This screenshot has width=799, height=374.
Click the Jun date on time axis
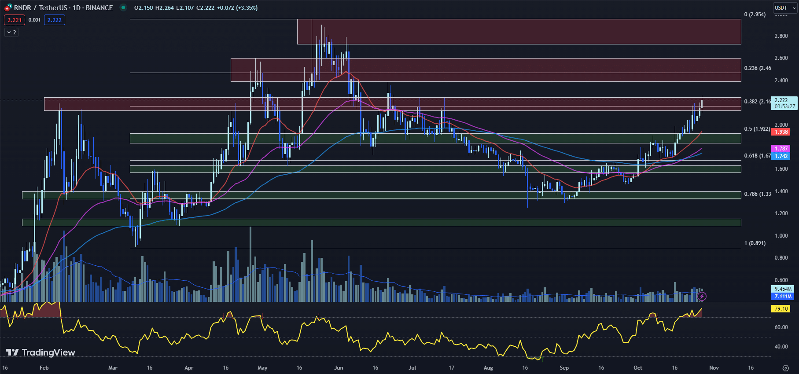[x=339, y=368]
